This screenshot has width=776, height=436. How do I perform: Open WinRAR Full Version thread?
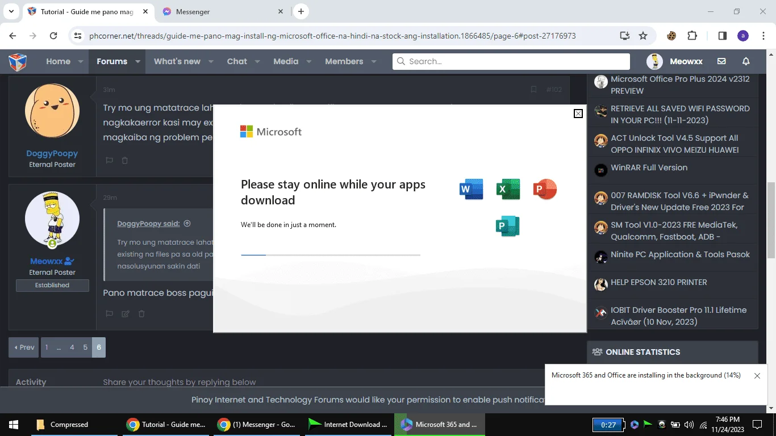(649, 167)
